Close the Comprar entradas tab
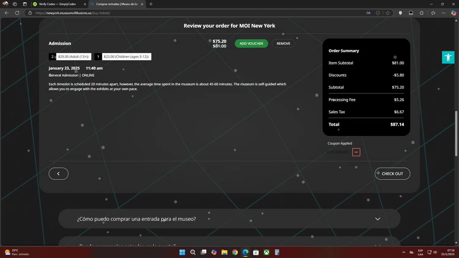This screenshot has height=258, width=459. click(142, 4)
